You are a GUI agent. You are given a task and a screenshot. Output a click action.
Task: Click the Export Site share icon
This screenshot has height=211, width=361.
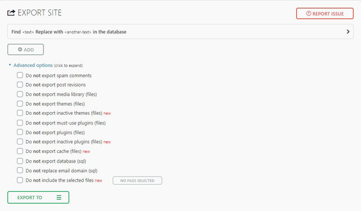click(x=11, y=12)
